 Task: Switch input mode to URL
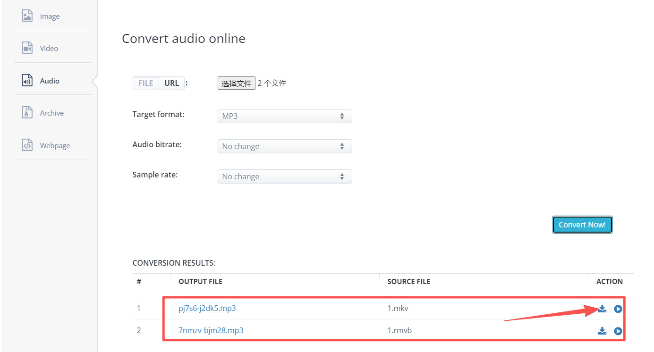point(171,83)
